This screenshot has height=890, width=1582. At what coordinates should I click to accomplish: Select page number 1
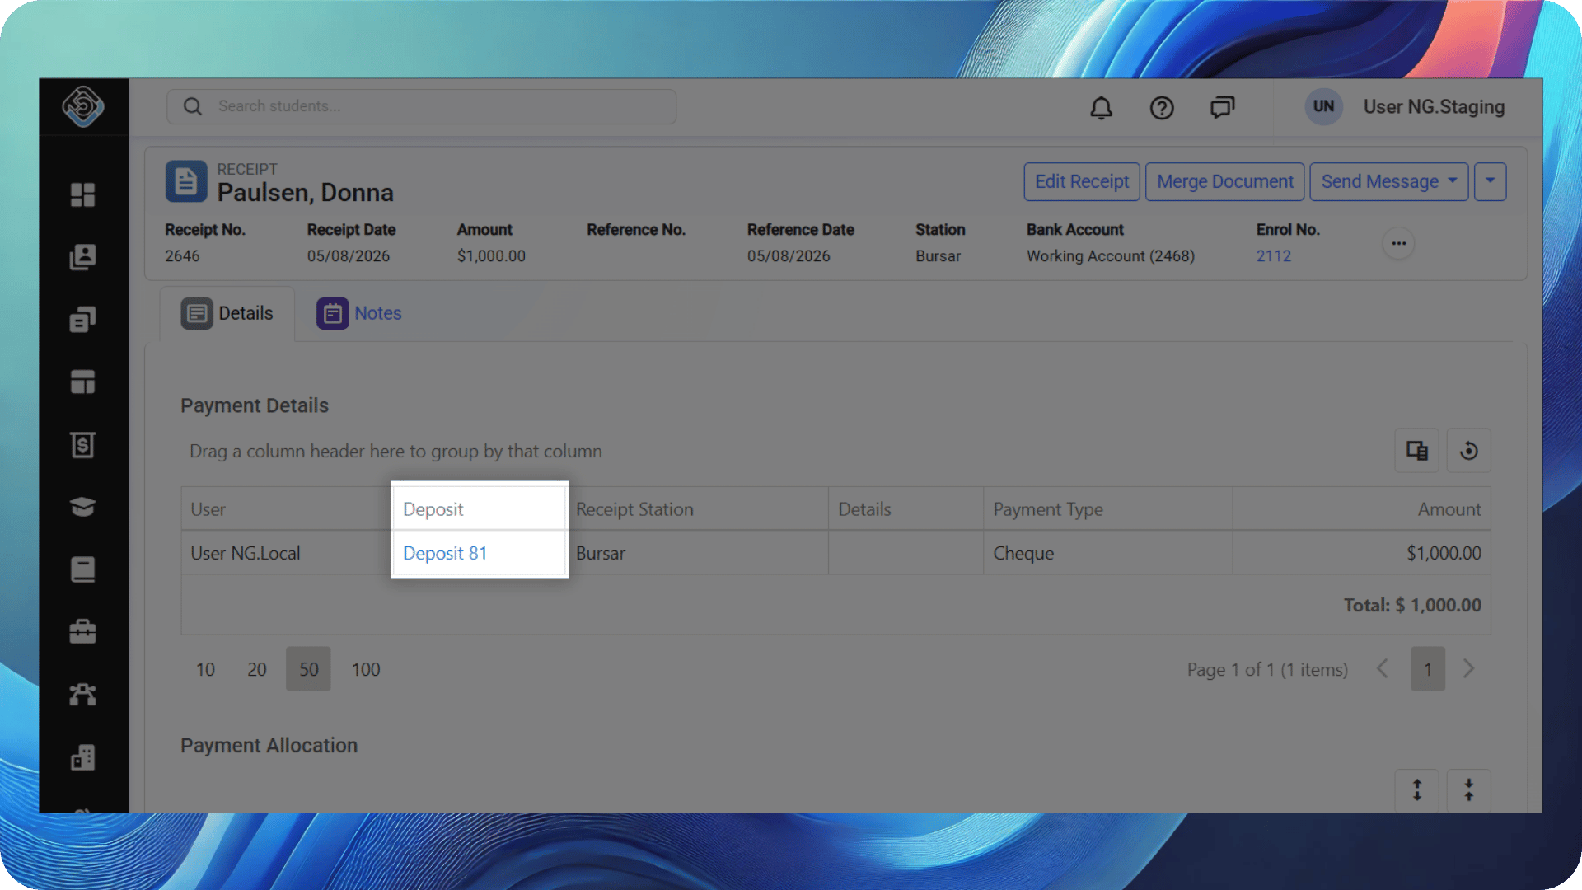[x=1428, y=669]
